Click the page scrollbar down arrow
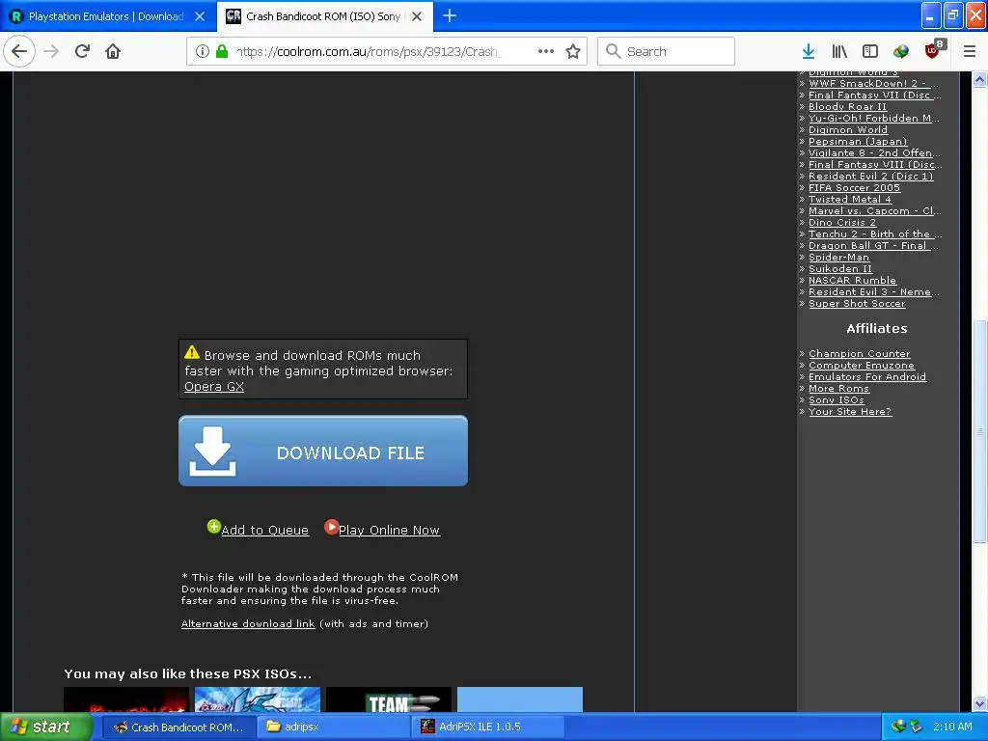 (979, 703)
